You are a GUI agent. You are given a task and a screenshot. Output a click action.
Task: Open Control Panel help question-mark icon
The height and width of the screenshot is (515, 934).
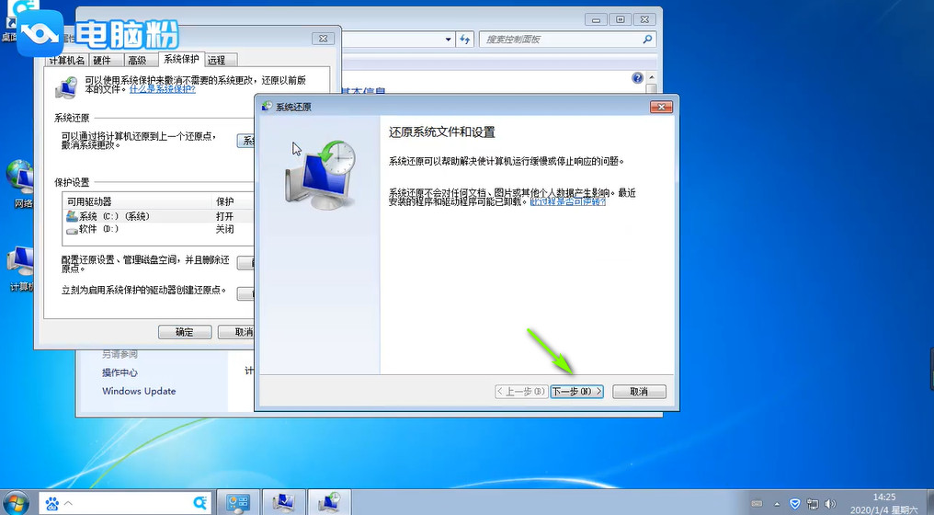tap(637, 77)
